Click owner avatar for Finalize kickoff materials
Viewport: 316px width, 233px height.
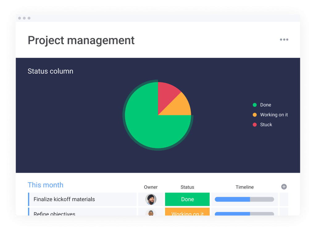pos(151,199)
